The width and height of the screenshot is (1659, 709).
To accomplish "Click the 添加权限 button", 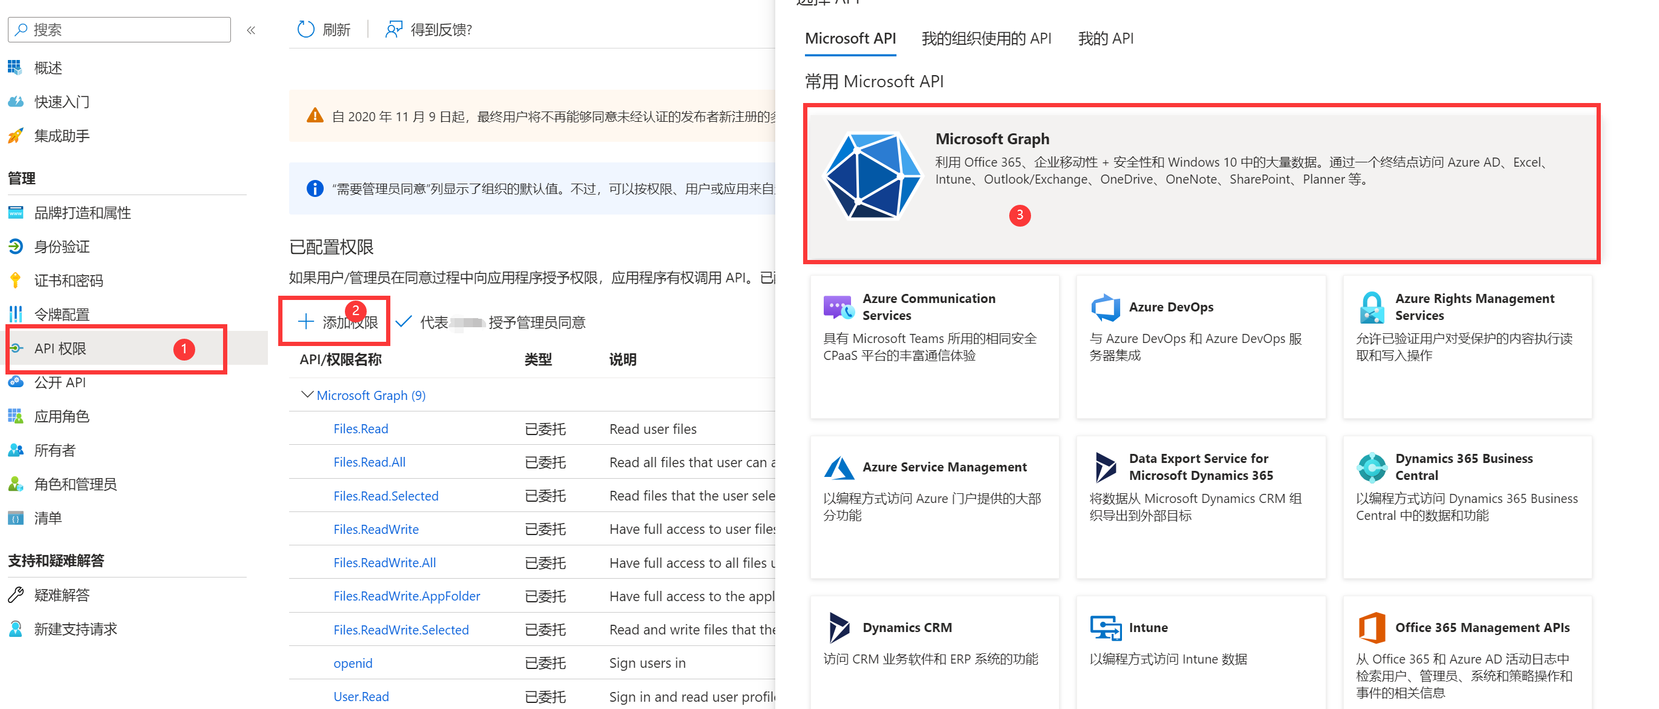I will click(x=338, y=321).
